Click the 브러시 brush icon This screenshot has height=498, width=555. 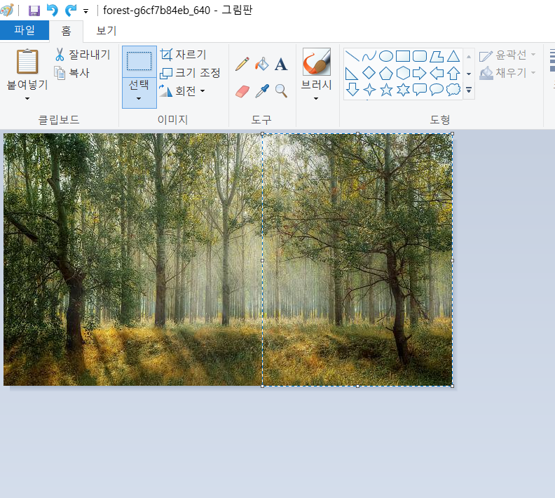tap(317, 62)
